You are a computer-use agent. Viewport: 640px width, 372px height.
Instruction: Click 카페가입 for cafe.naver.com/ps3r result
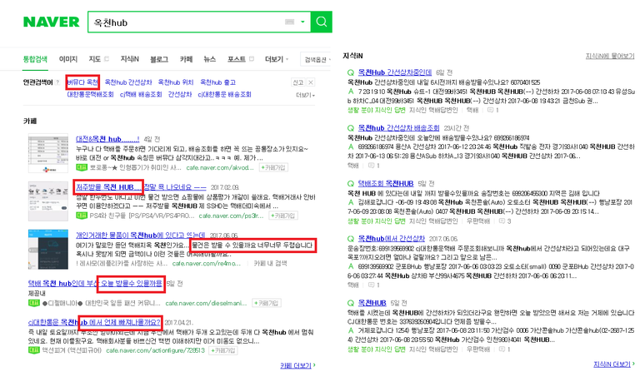[x=283, y=216]
